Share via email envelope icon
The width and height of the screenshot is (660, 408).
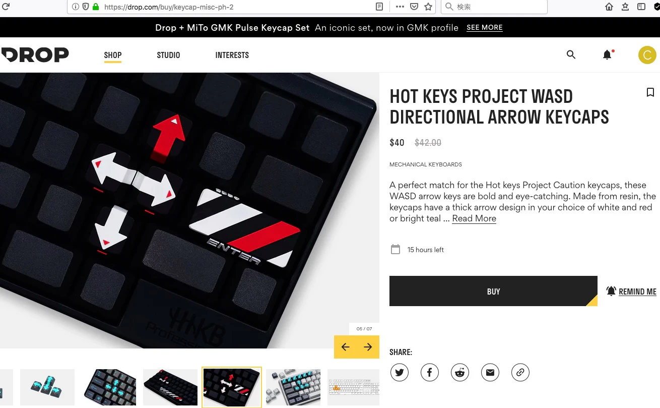pyautogui.click(x=490, y=373)
